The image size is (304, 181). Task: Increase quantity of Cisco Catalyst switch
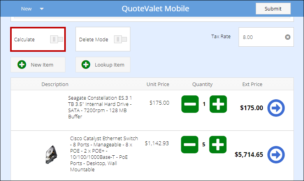pos(218,144)
